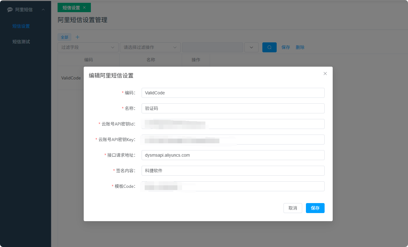The width and height of the screenshot is (408, 247).
Task: Click the blue 保存 button in dialog
Action: pos(315,208)
